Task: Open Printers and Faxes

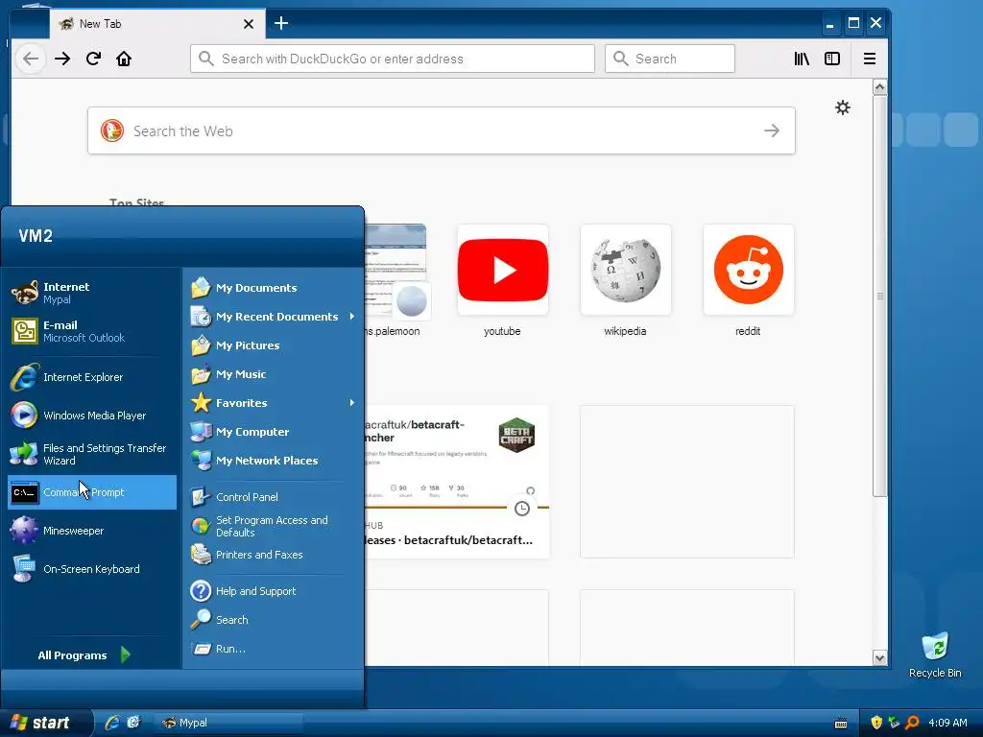Action: pyautogui.click(x=273, y=555)
